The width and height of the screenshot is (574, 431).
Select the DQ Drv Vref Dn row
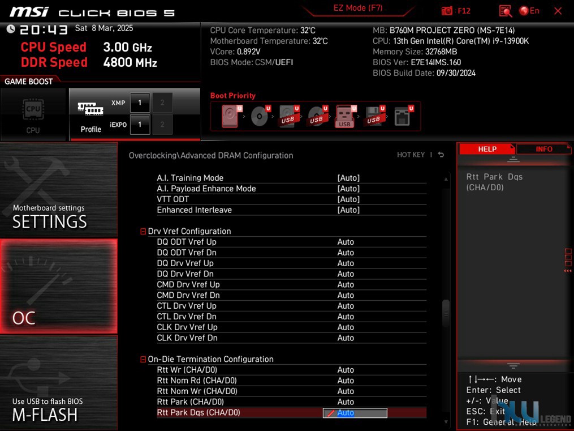(291, 274)
